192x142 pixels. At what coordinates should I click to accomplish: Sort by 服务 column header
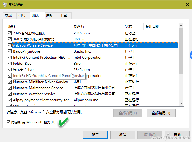pos(39,27)
